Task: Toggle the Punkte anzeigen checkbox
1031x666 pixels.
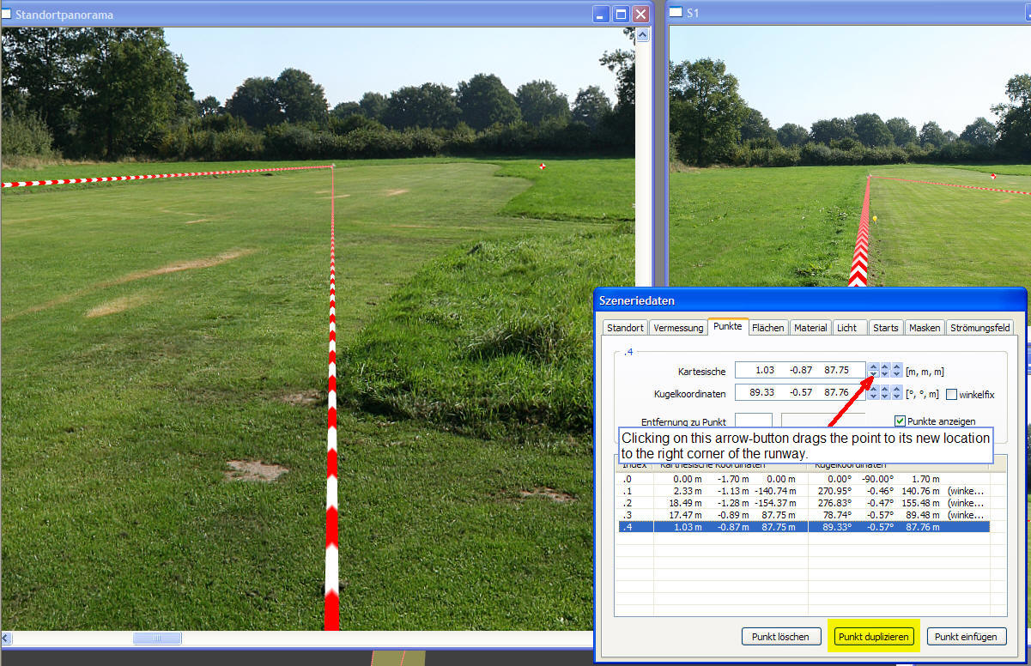Action: pyautogui.click(x=900, y=421)
